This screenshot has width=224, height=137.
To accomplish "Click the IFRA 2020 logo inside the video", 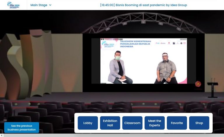I will click(x=108, y=44).
